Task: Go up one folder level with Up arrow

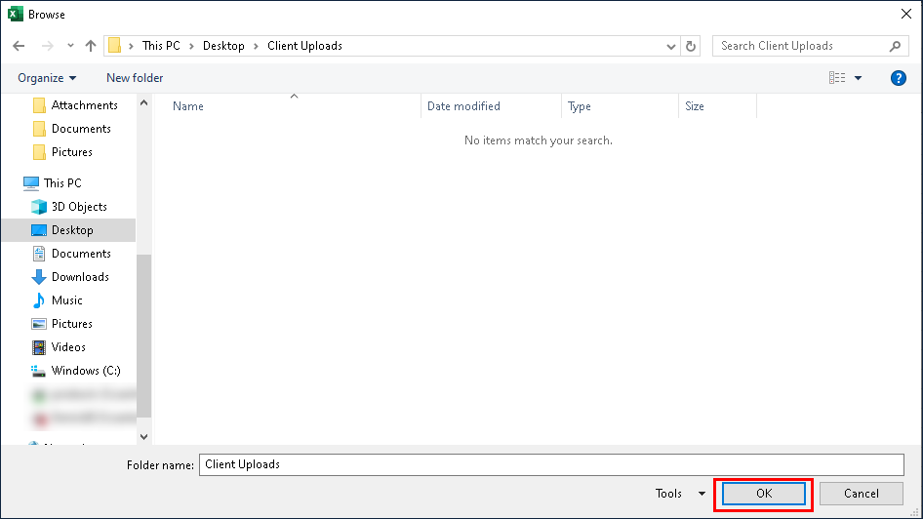Action: coord(91,46)
